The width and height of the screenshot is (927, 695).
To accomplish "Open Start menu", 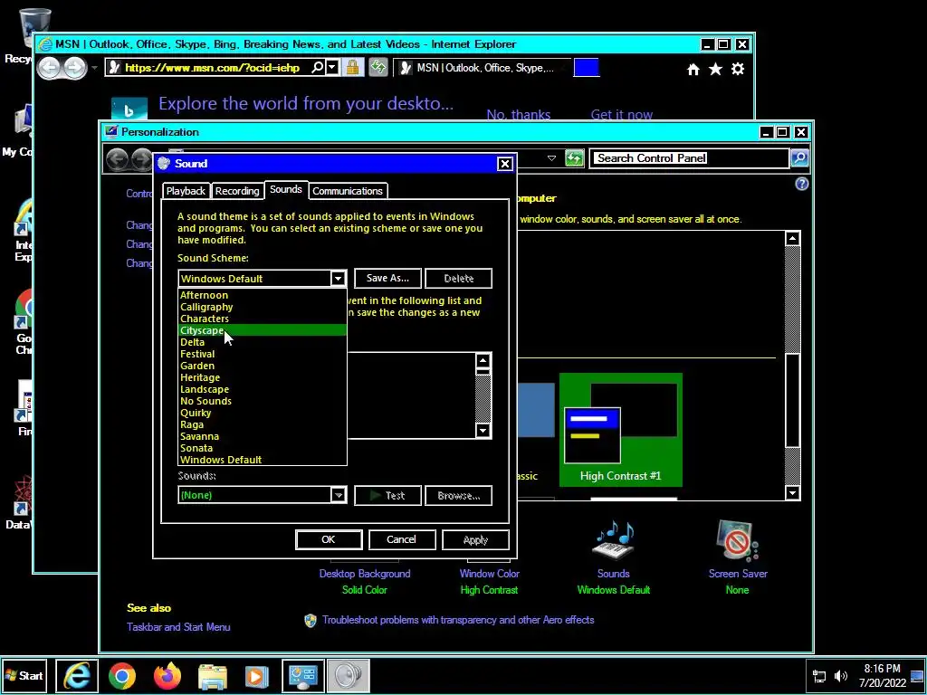I will pyautogui.click(x=24, y=675).
